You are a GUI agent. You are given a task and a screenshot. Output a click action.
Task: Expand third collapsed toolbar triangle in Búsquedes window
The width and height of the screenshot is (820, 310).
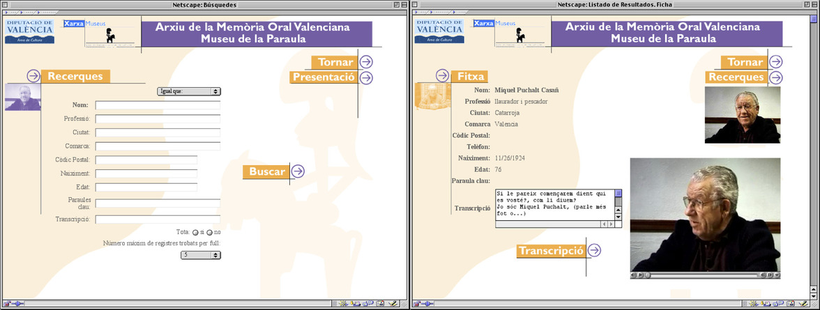(x=38, y=12)
